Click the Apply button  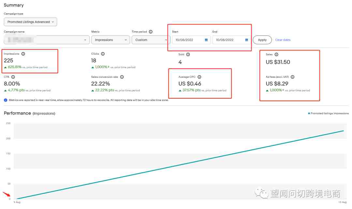coord(262,40)
